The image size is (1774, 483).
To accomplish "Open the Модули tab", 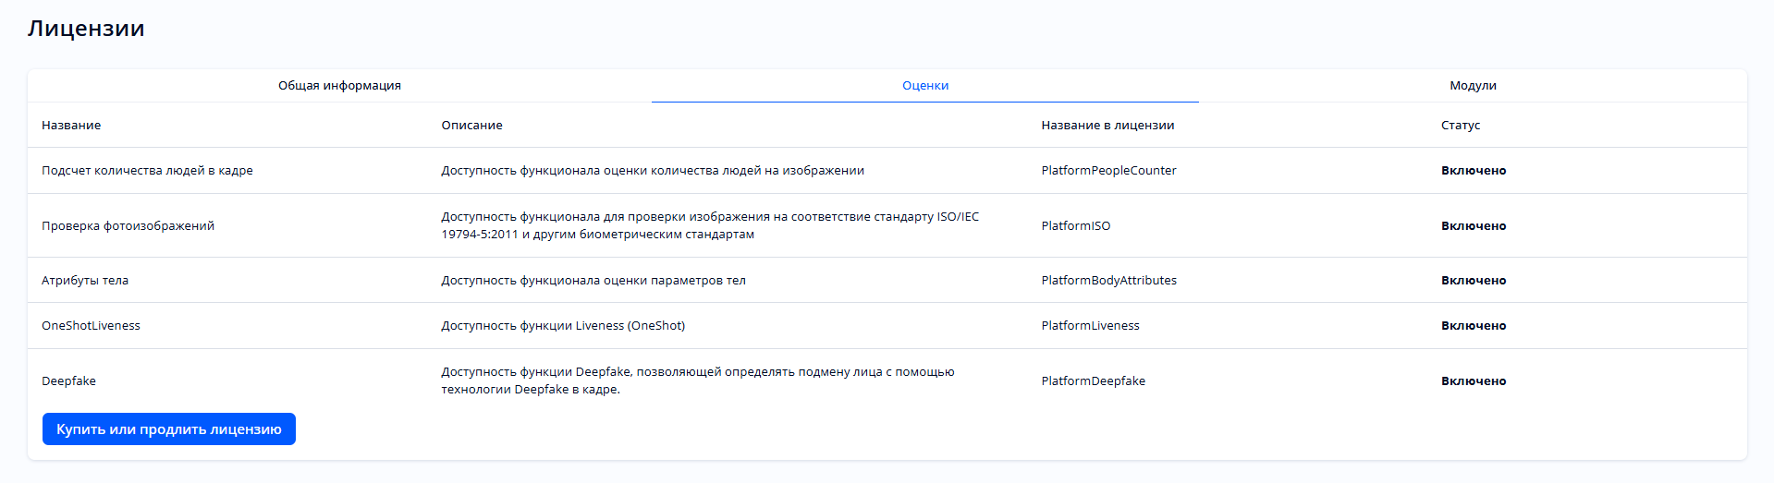I will tap(1472, 86).
